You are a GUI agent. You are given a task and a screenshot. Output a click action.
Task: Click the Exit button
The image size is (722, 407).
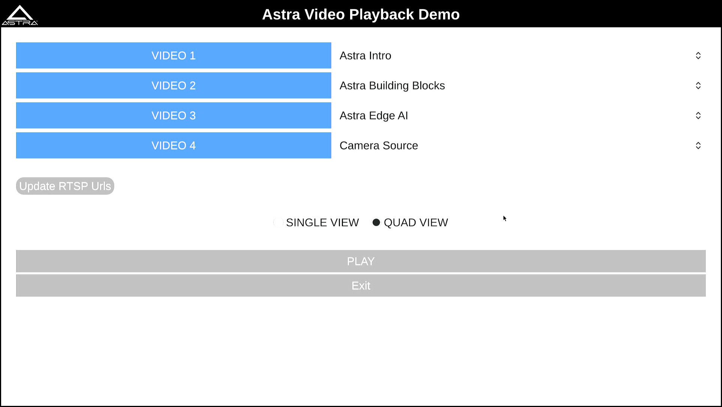coord(361,286)
